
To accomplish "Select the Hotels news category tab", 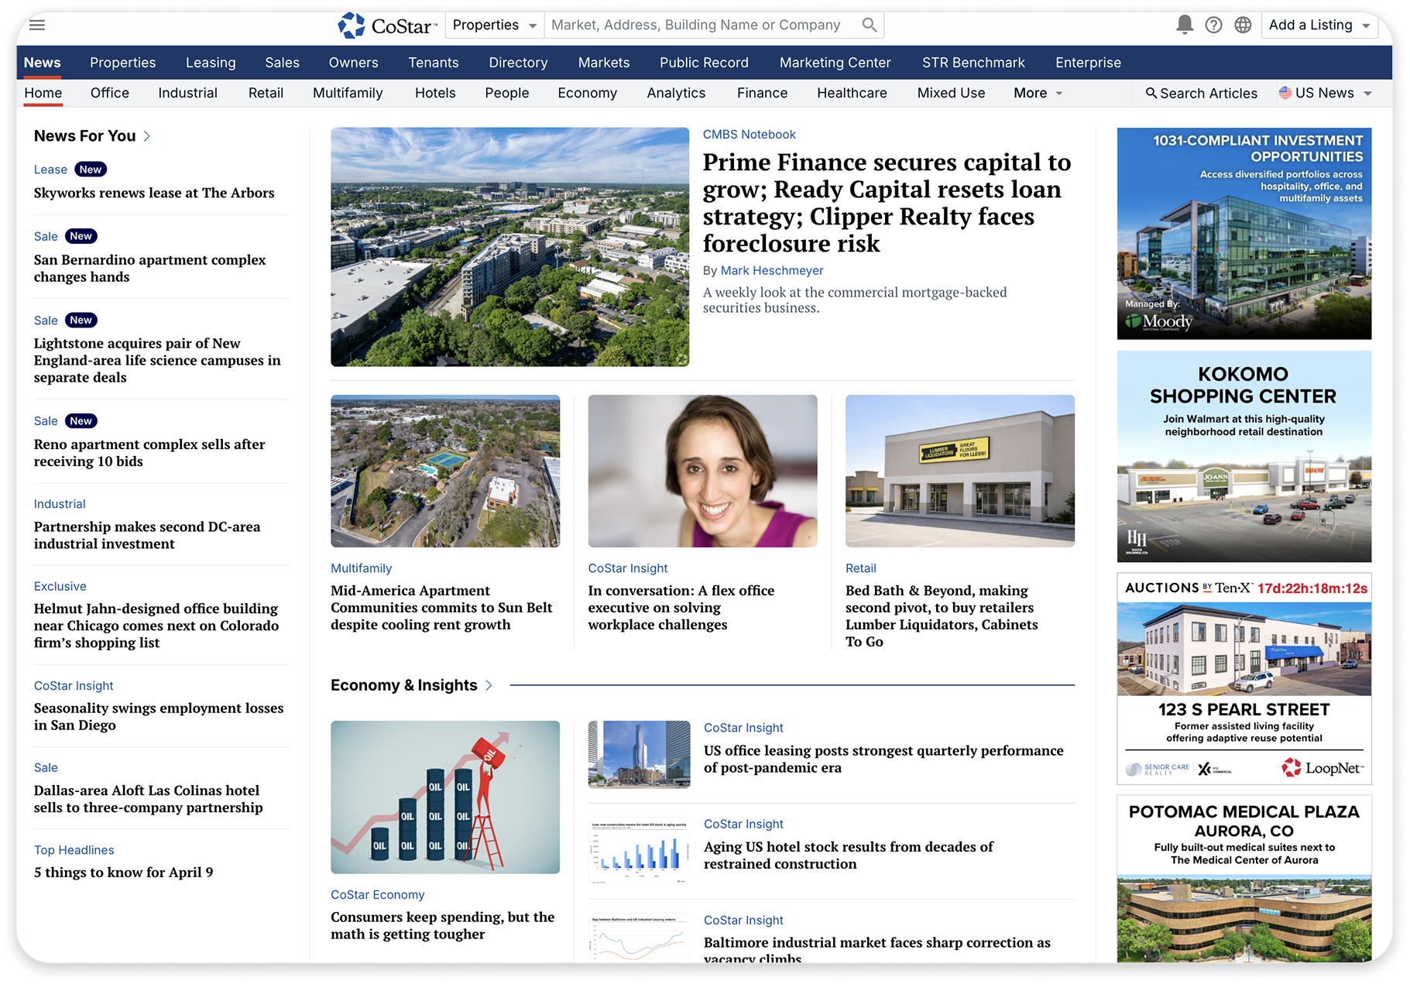I will (x=435, y=93).
